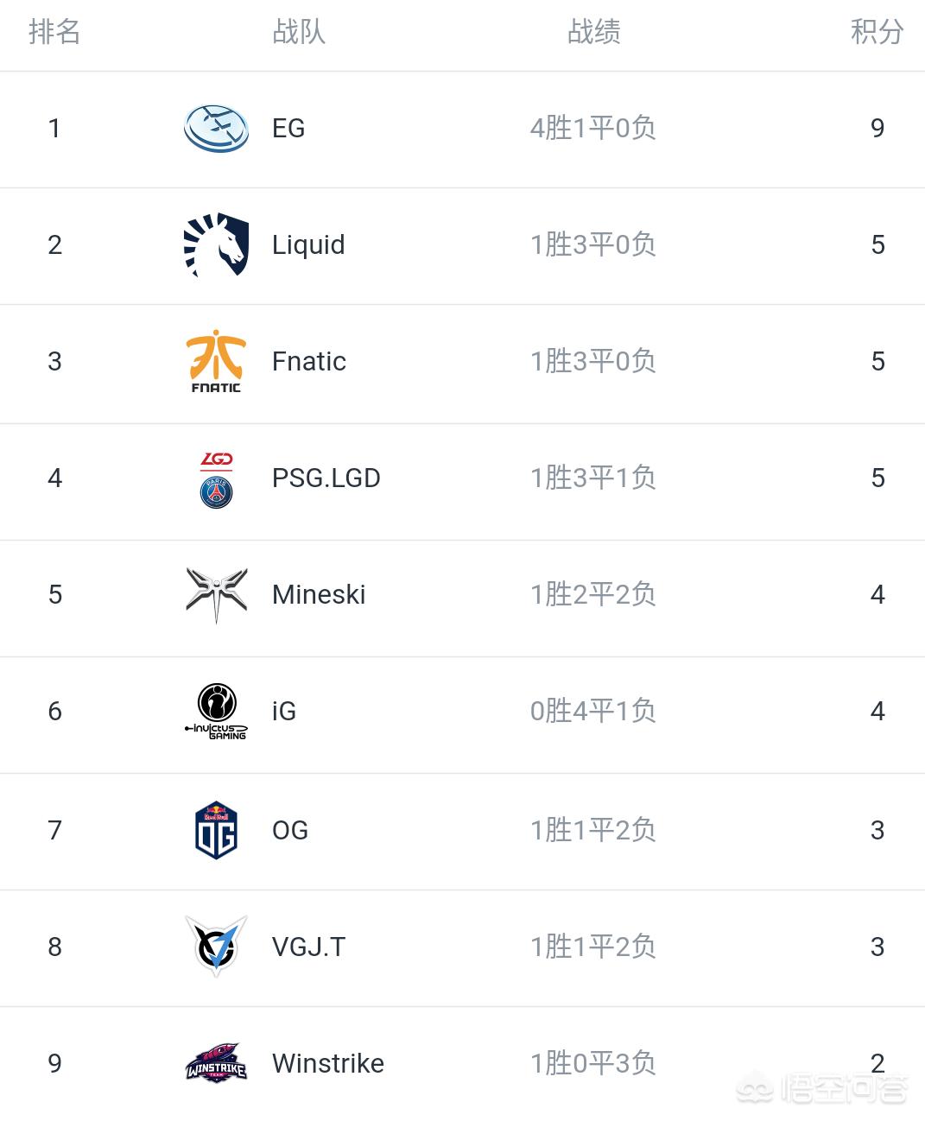Select the 战队 column header
The image size is (925, 1121).
coord(299,32)
